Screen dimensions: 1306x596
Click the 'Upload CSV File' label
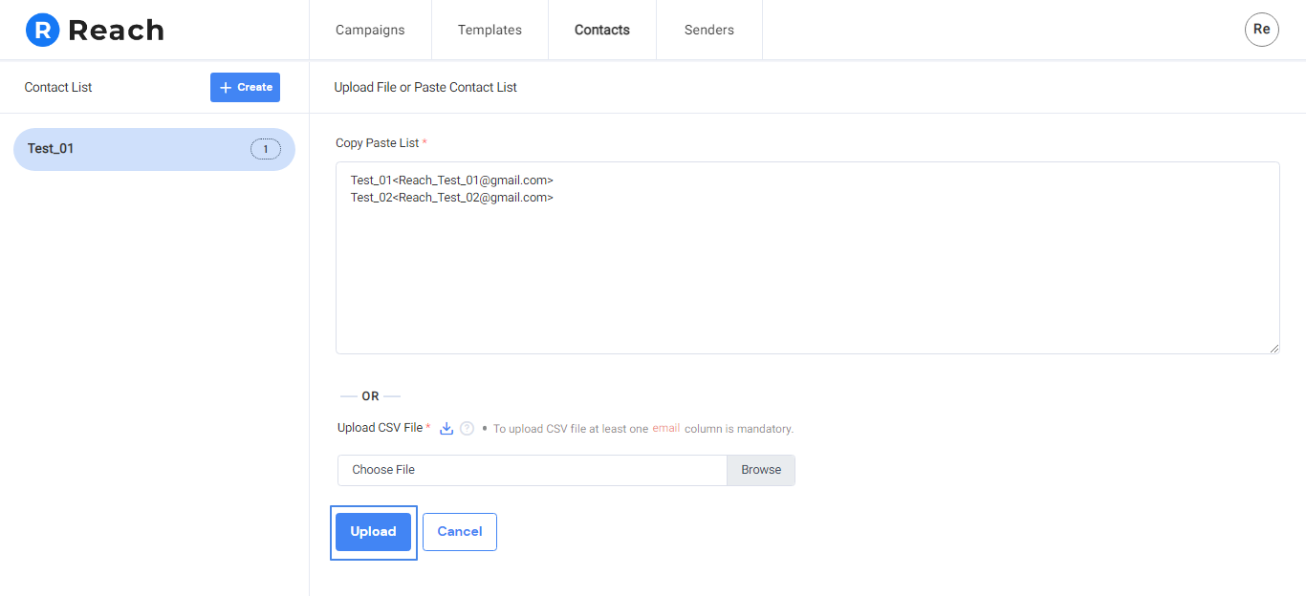380,428
